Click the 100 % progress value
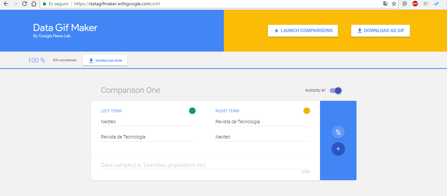 tap(36, 60)
